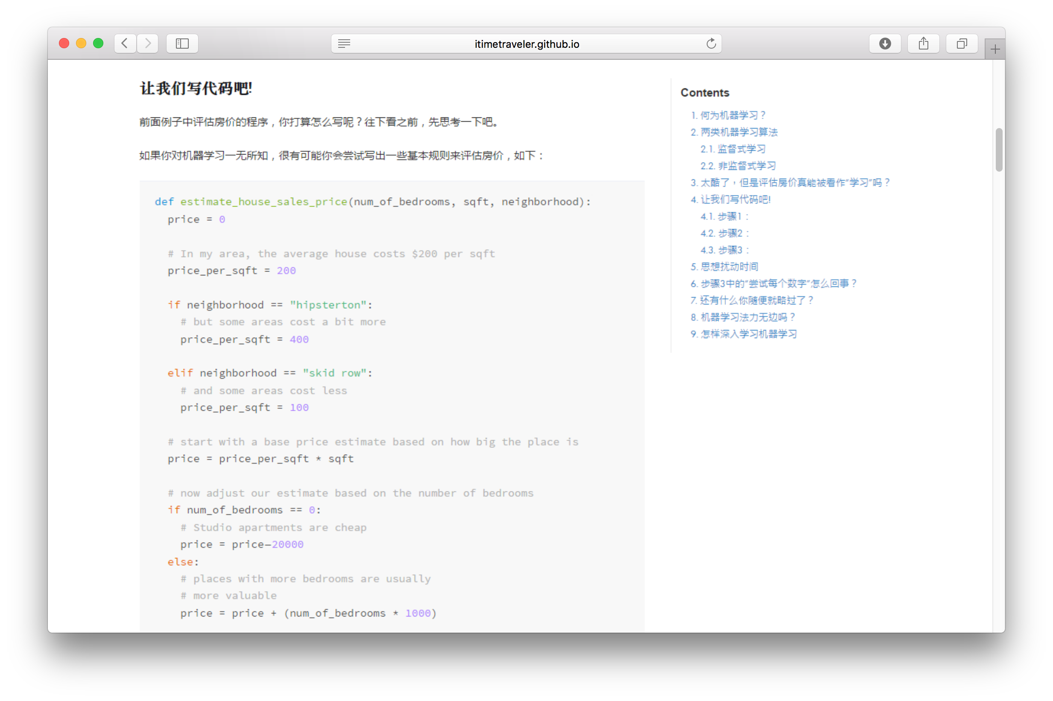This screenshot has width=1053, height=701.
Task: Jump to section 8 机器学习法力无边吗？
Action: click(743, 318)
